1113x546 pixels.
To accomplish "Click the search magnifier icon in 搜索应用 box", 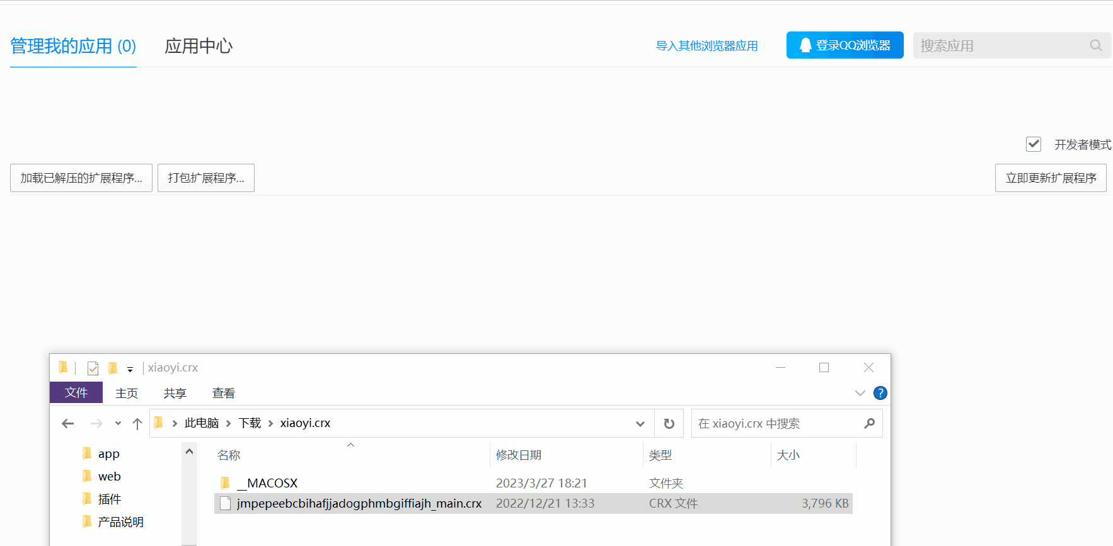I will tap(1096, 45).
